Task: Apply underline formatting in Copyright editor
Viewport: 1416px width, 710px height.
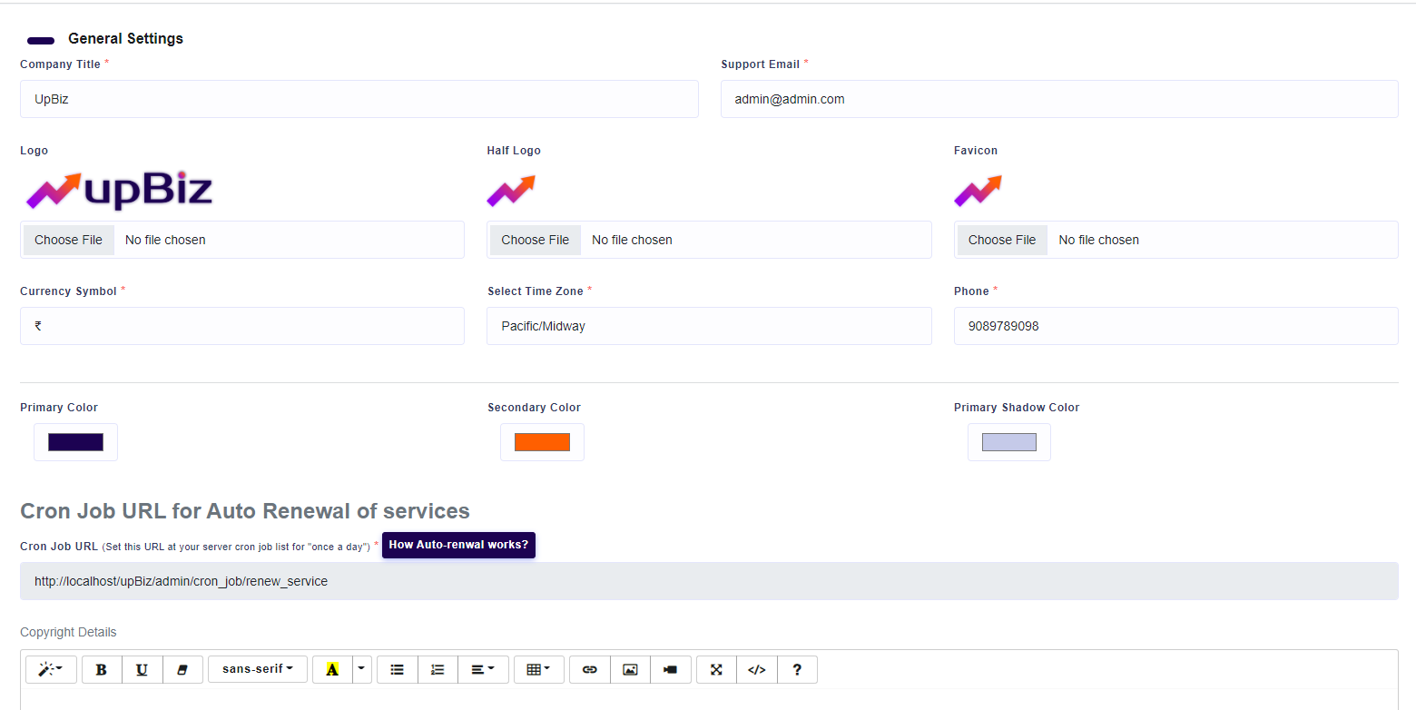Action: click(x=143, y=669)
